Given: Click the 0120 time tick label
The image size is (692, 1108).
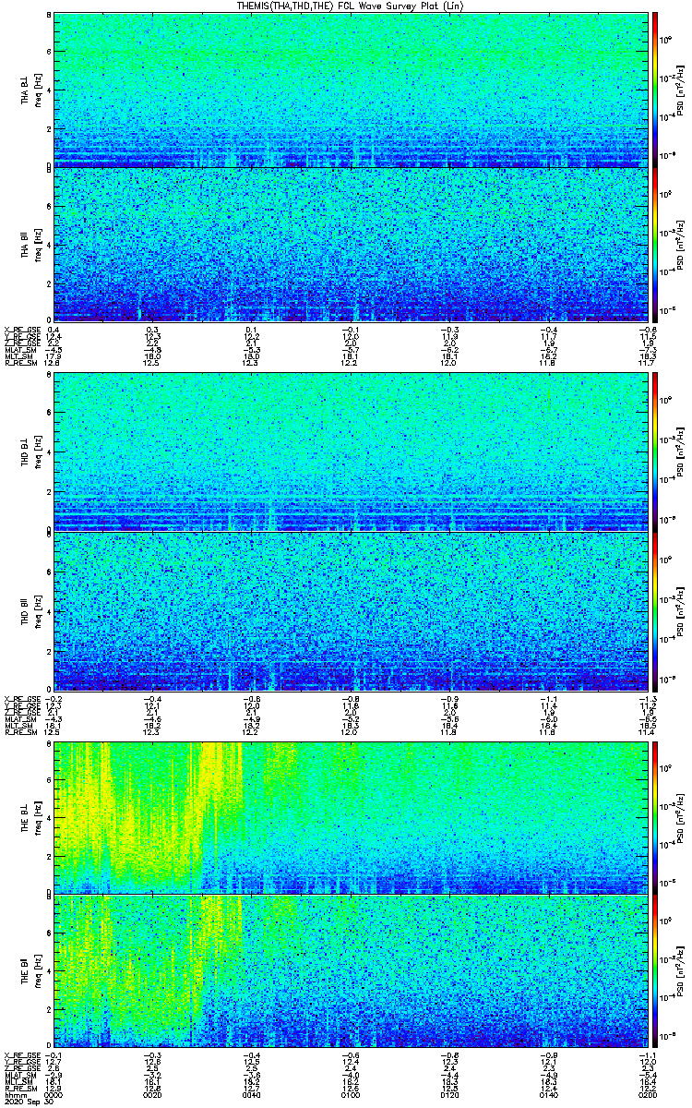Looking at the screenshot, I should [x=447, y=1093].
